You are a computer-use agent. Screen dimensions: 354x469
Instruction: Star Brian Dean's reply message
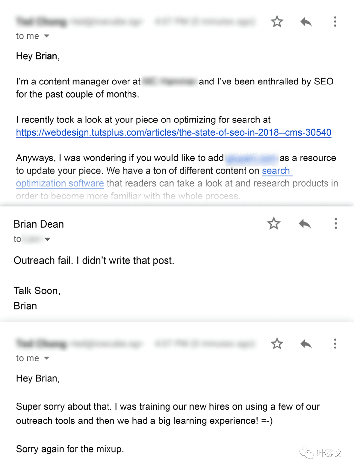(274, 224)
